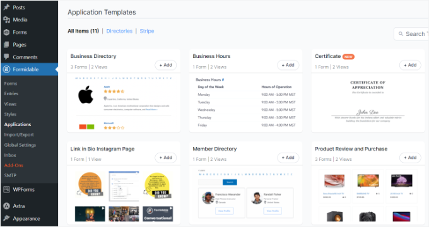Add the Business Directory template
Image resolution: width=429 pixels, height=227 pixels.
coord(165,65)
